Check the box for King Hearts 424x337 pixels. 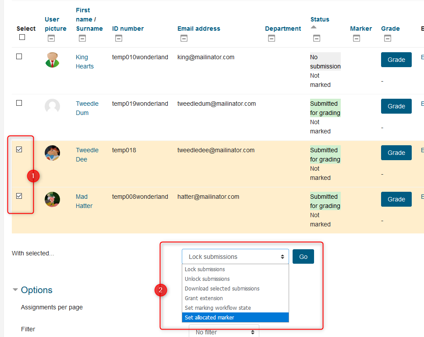click(19, 57)
